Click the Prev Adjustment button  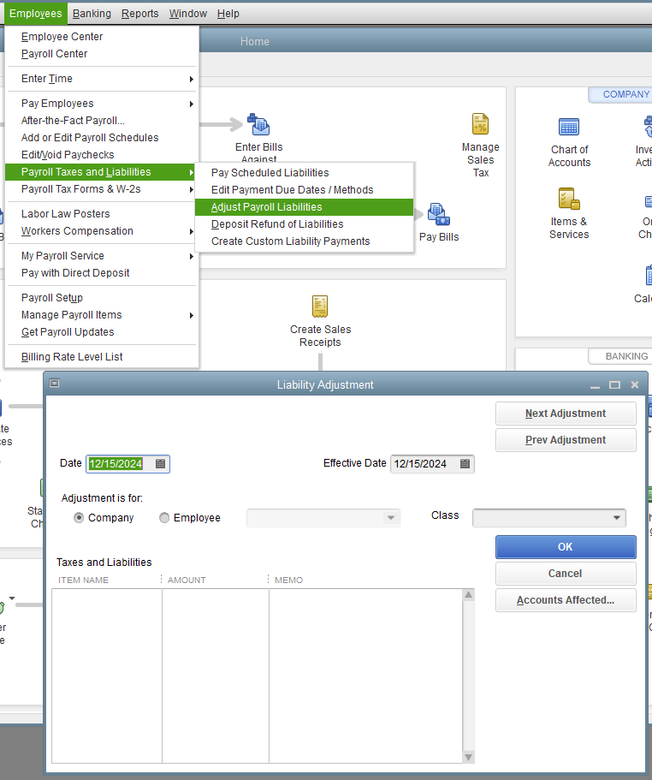pos(566,440)
